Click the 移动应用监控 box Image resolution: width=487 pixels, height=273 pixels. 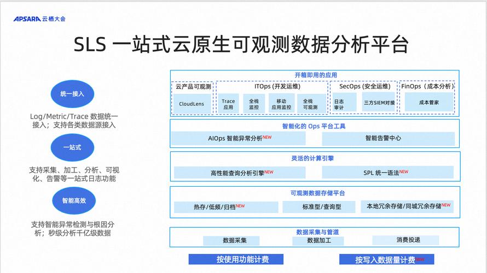(281, 104)
